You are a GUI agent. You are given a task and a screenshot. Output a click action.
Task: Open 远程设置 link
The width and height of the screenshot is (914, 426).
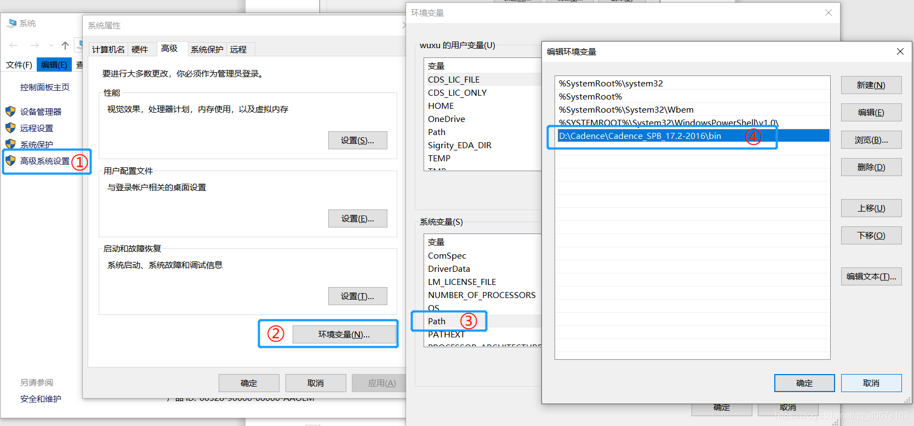(x=37, y=128)
